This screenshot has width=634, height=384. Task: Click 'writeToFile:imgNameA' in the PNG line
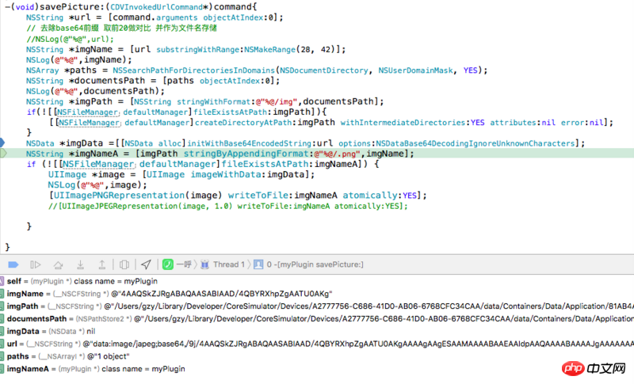tap(283, 196)
